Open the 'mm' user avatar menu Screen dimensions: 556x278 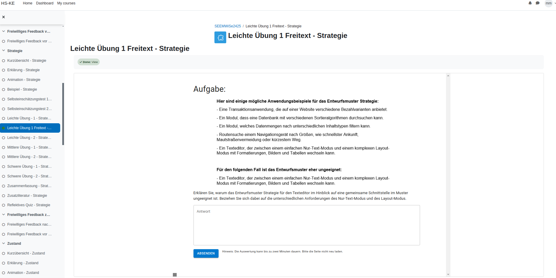click(549, 4)
